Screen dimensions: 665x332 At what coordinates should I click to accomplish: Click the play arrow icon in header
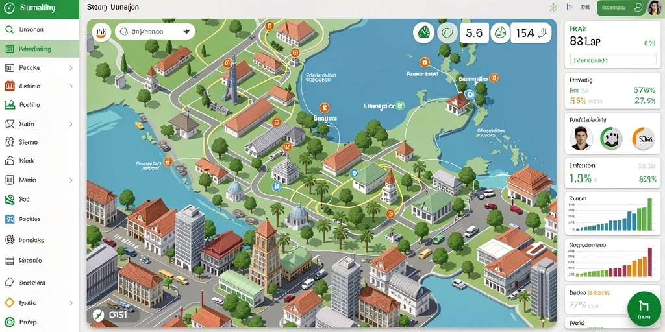pos(569,7)
